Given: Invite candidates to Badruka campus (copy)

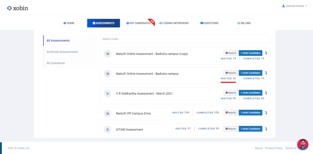Looking at the screenshot, I should coord(251,53).
